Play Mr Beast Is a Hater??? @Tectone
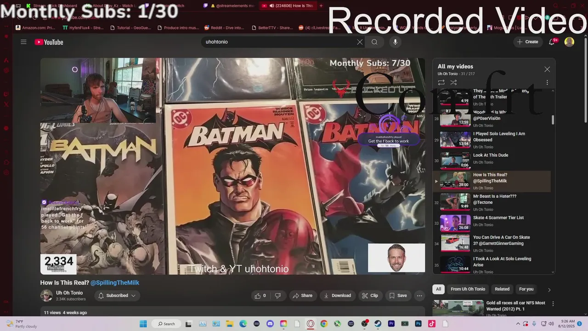588x331 pixels. point(492,202)
